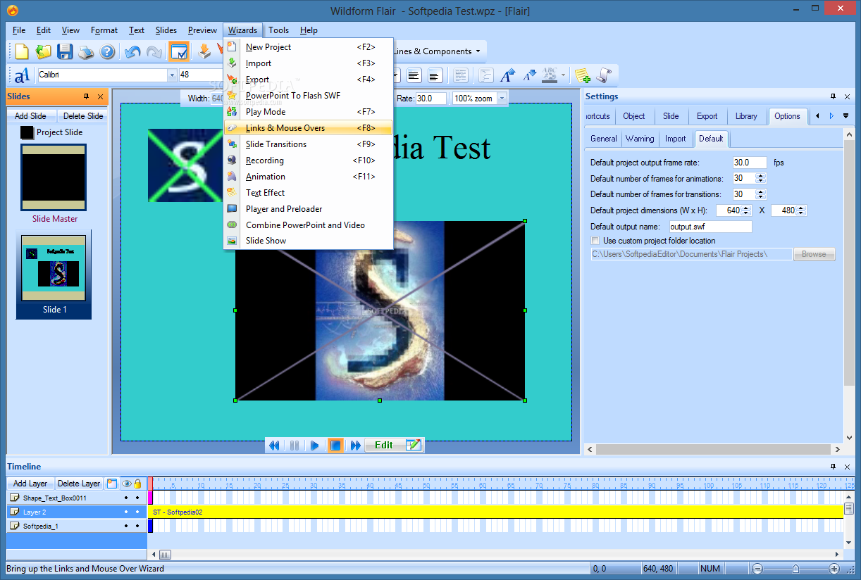
Task: Toggle the lock column header in Timeline
Action: pyautogui.click(x=137, y=484)
